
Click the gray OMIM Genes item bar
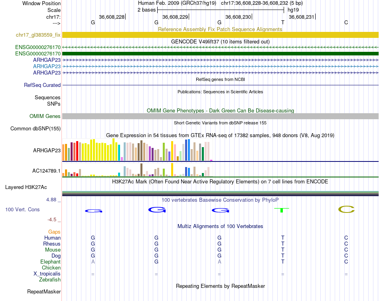(220, 116)
